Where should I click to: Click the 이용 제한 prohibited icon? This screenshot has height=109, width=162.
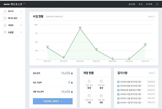(101, 96)
